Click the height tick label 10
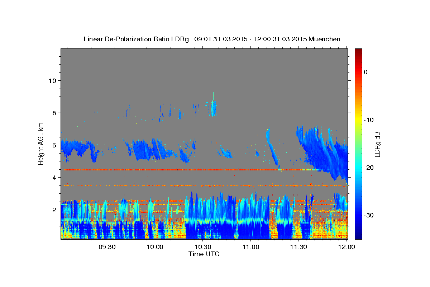This screenshot has height=287, width=430. point(53,80)
